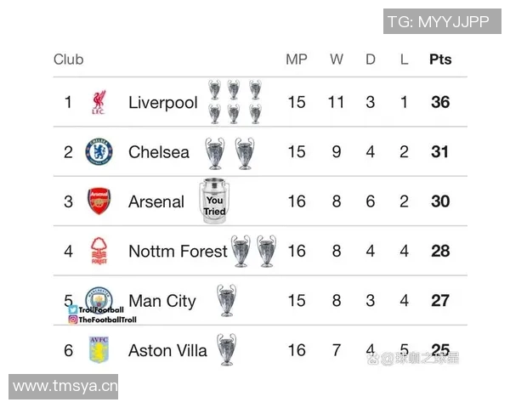
Task: Select the MP column header
Action: coord(296,59)
